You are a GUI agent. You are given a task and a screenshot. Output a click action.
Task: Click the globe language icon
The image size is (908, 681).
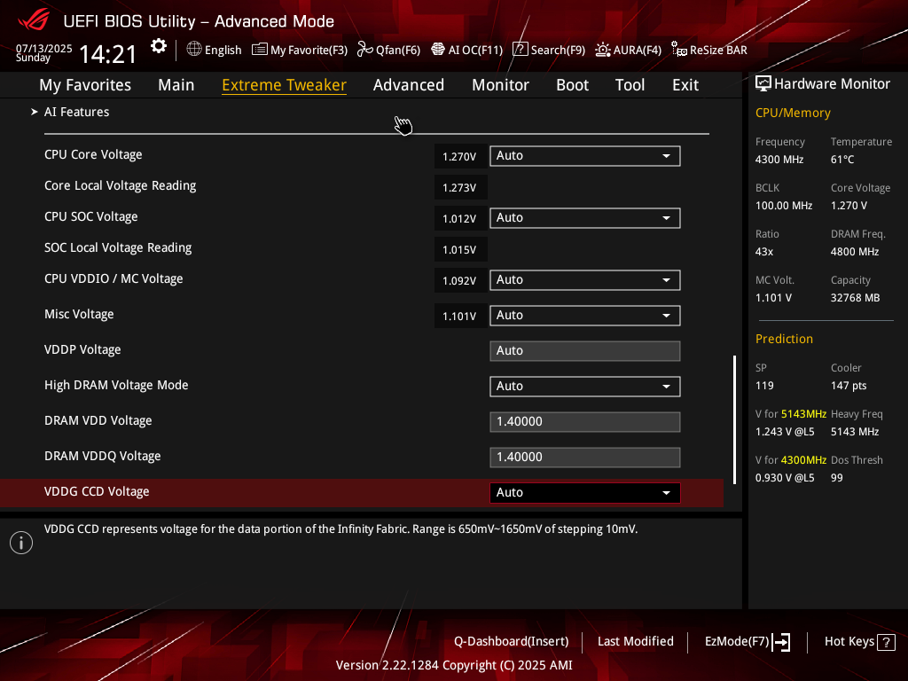pos(194,50)
